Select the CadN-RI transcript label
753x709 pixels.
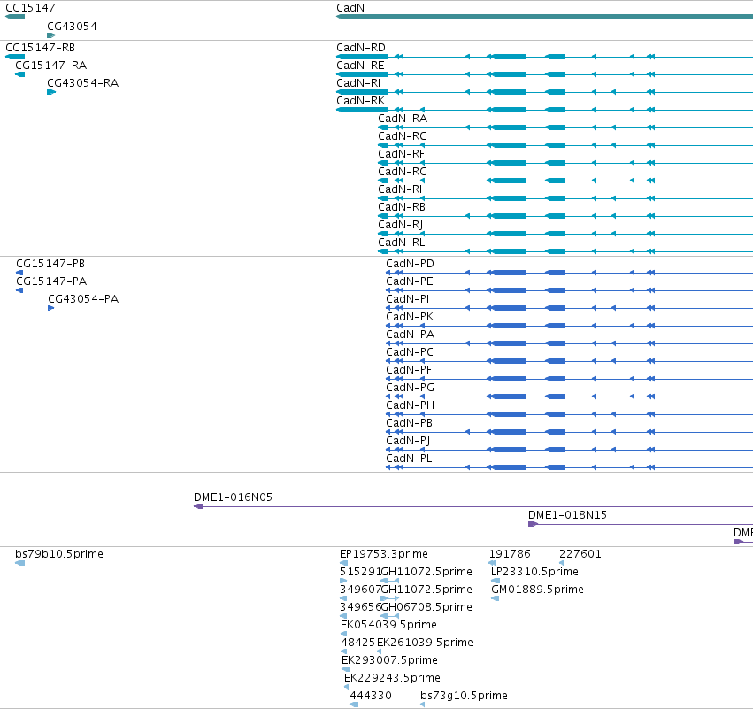pyautogui.click(x=358, y=83)
